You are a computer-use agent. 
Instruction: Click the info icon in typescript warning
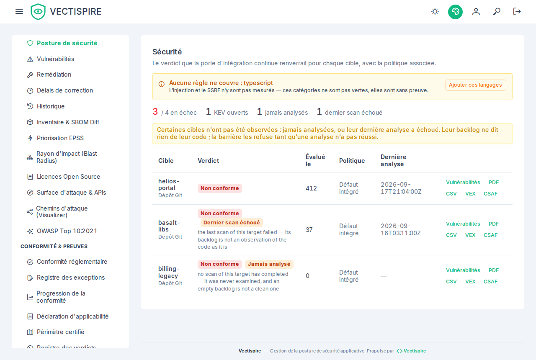162,84
